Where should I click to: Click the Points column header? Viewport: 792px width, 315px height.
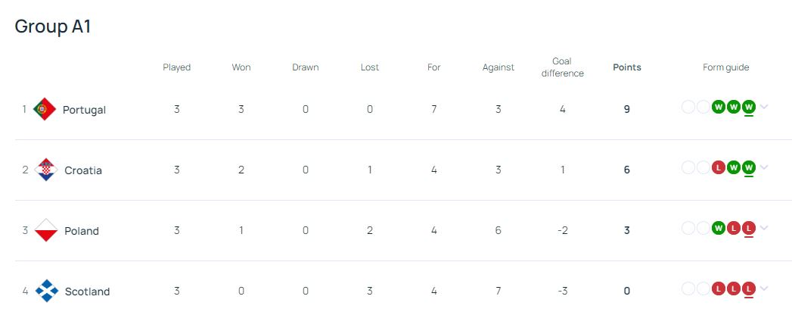click(626, 67)
